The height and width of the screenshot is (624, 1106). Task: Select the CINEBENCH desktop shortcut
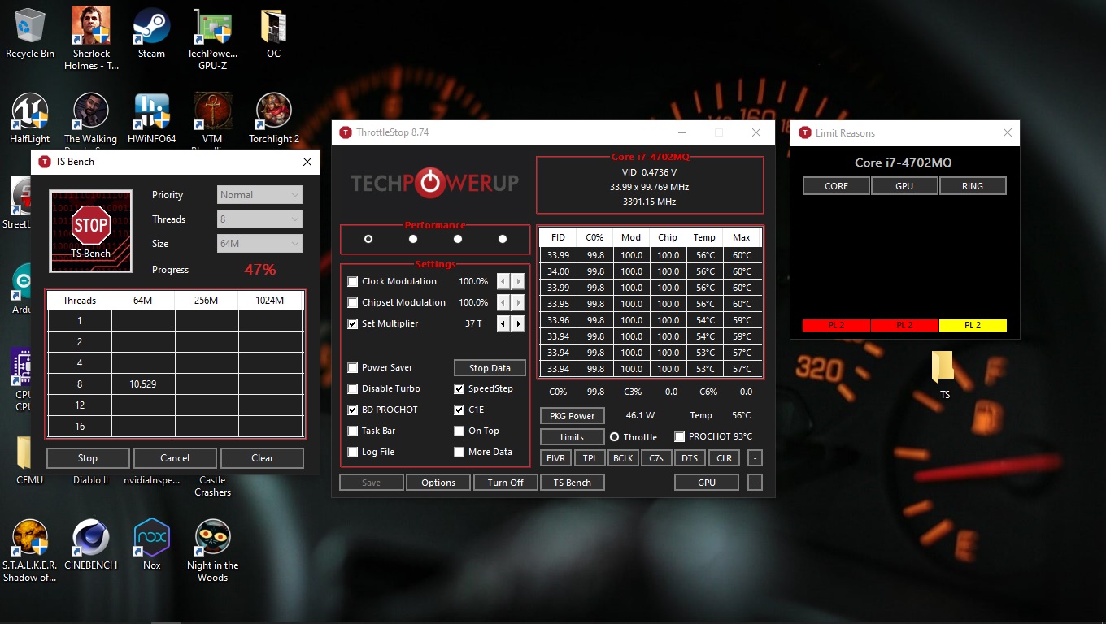91,545
